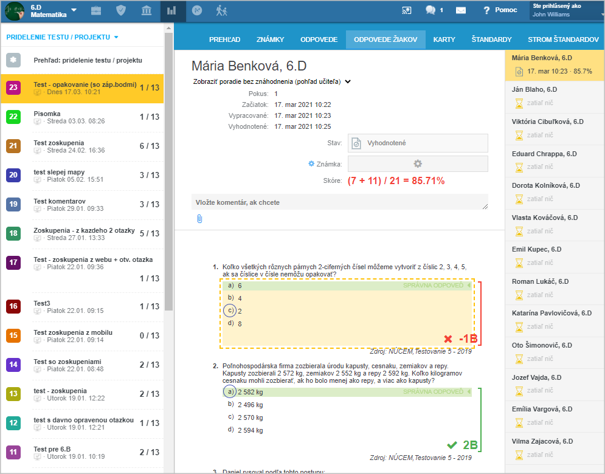Screen dimensions: 605x474
Task: Click the gear icon in Známka field
Action: [x=418, y=163]
